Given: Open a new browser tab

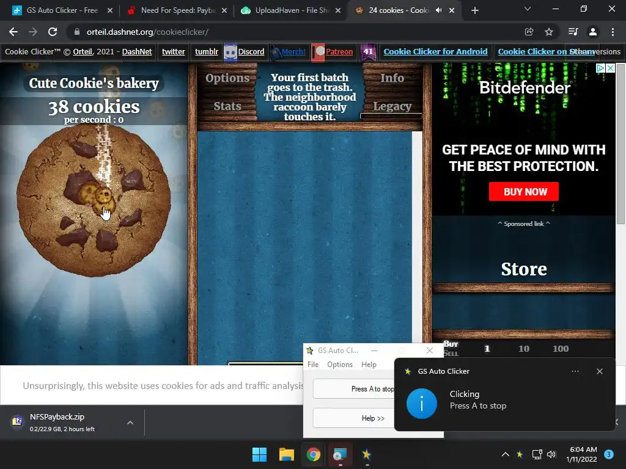Looking at the screenshot, I should tap(474, 10).
